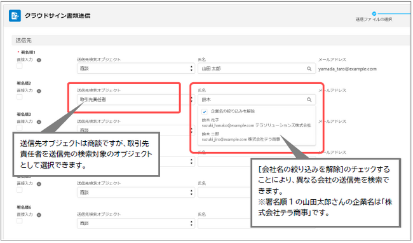Click the info icon beside 署名順6 直接入力
The height and width of the screenshot is (243, 413).
pos(39,215)
